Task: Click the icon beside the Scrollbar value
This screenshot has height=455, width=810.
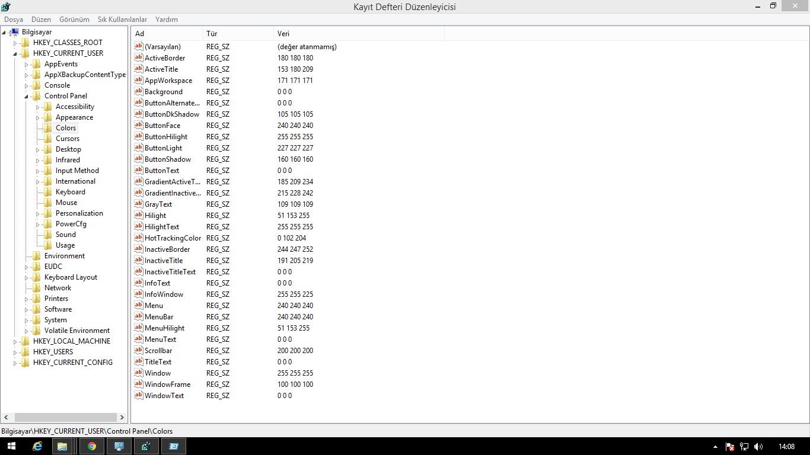Action: [139, 351]
